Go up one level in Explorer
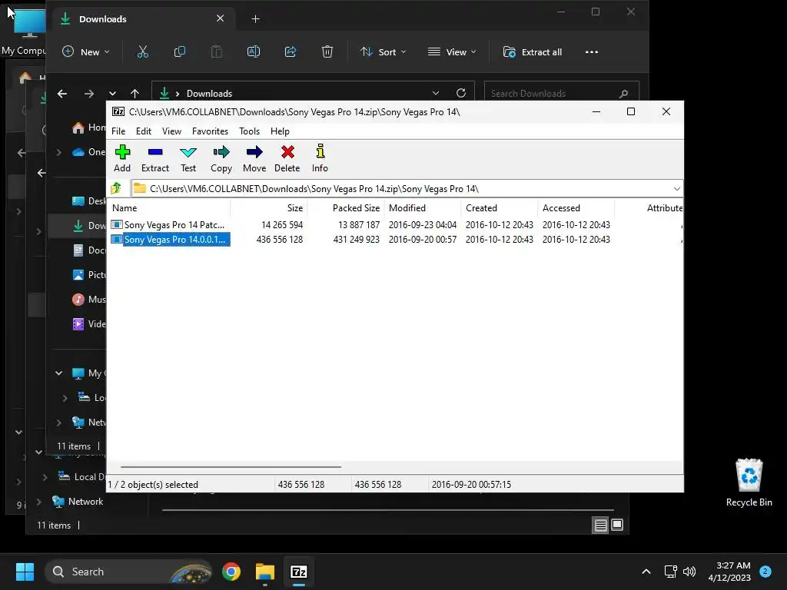Viewport: 787px width, 590px height. tap(134, 93)
